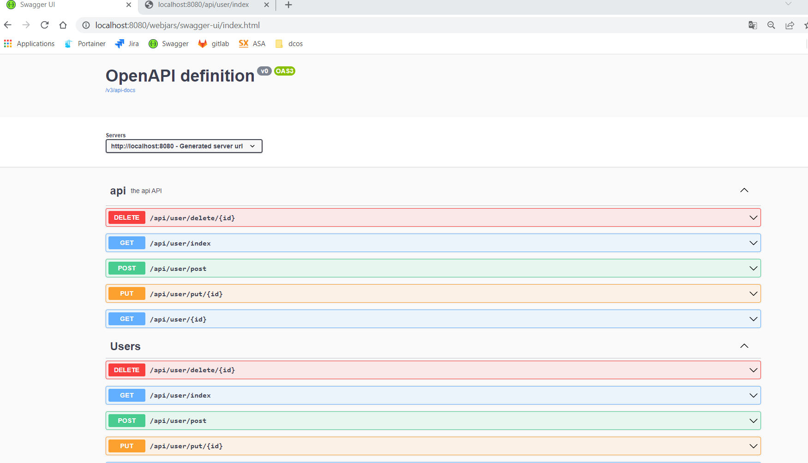Open the Servers dropdown

(x=184, y=146)
